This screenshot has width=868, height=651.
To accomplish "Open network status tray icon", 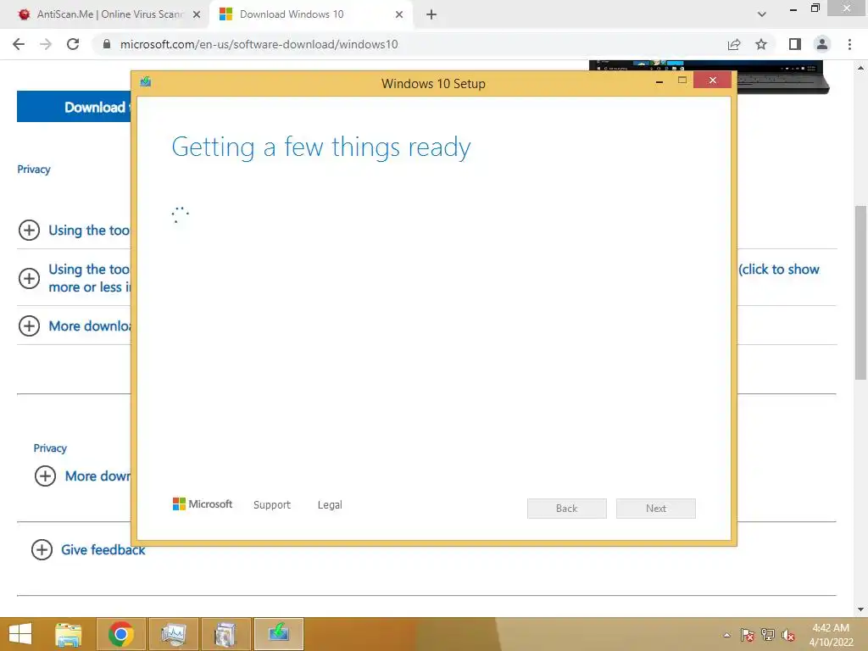I will pos(768,635).
